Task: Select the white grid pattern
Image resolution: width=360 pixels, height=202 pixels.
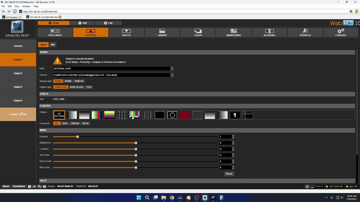Action: [122, 115]
